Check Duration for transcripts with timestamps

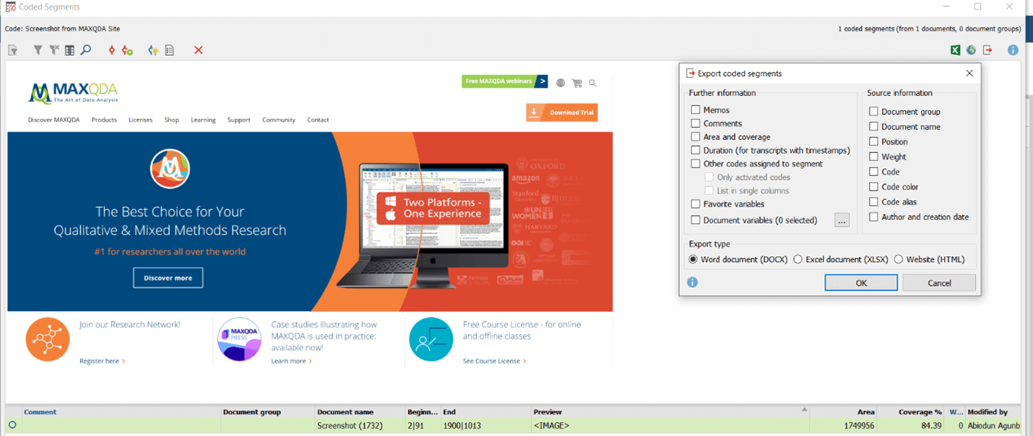coord(696,150)
